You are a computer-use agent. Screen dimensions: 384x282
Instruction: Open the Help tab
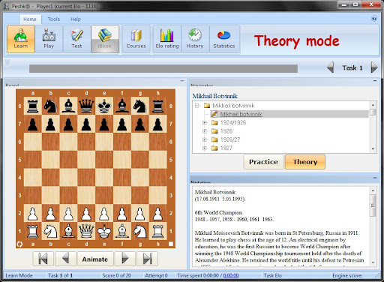[x=76, y=19]
